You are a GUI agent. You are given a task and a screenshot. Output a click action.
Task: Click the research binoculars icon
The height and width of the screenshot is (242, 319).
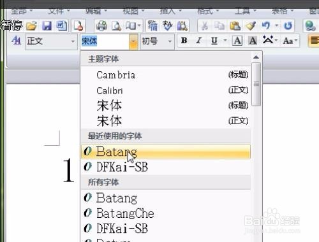(x=182, y=26)
